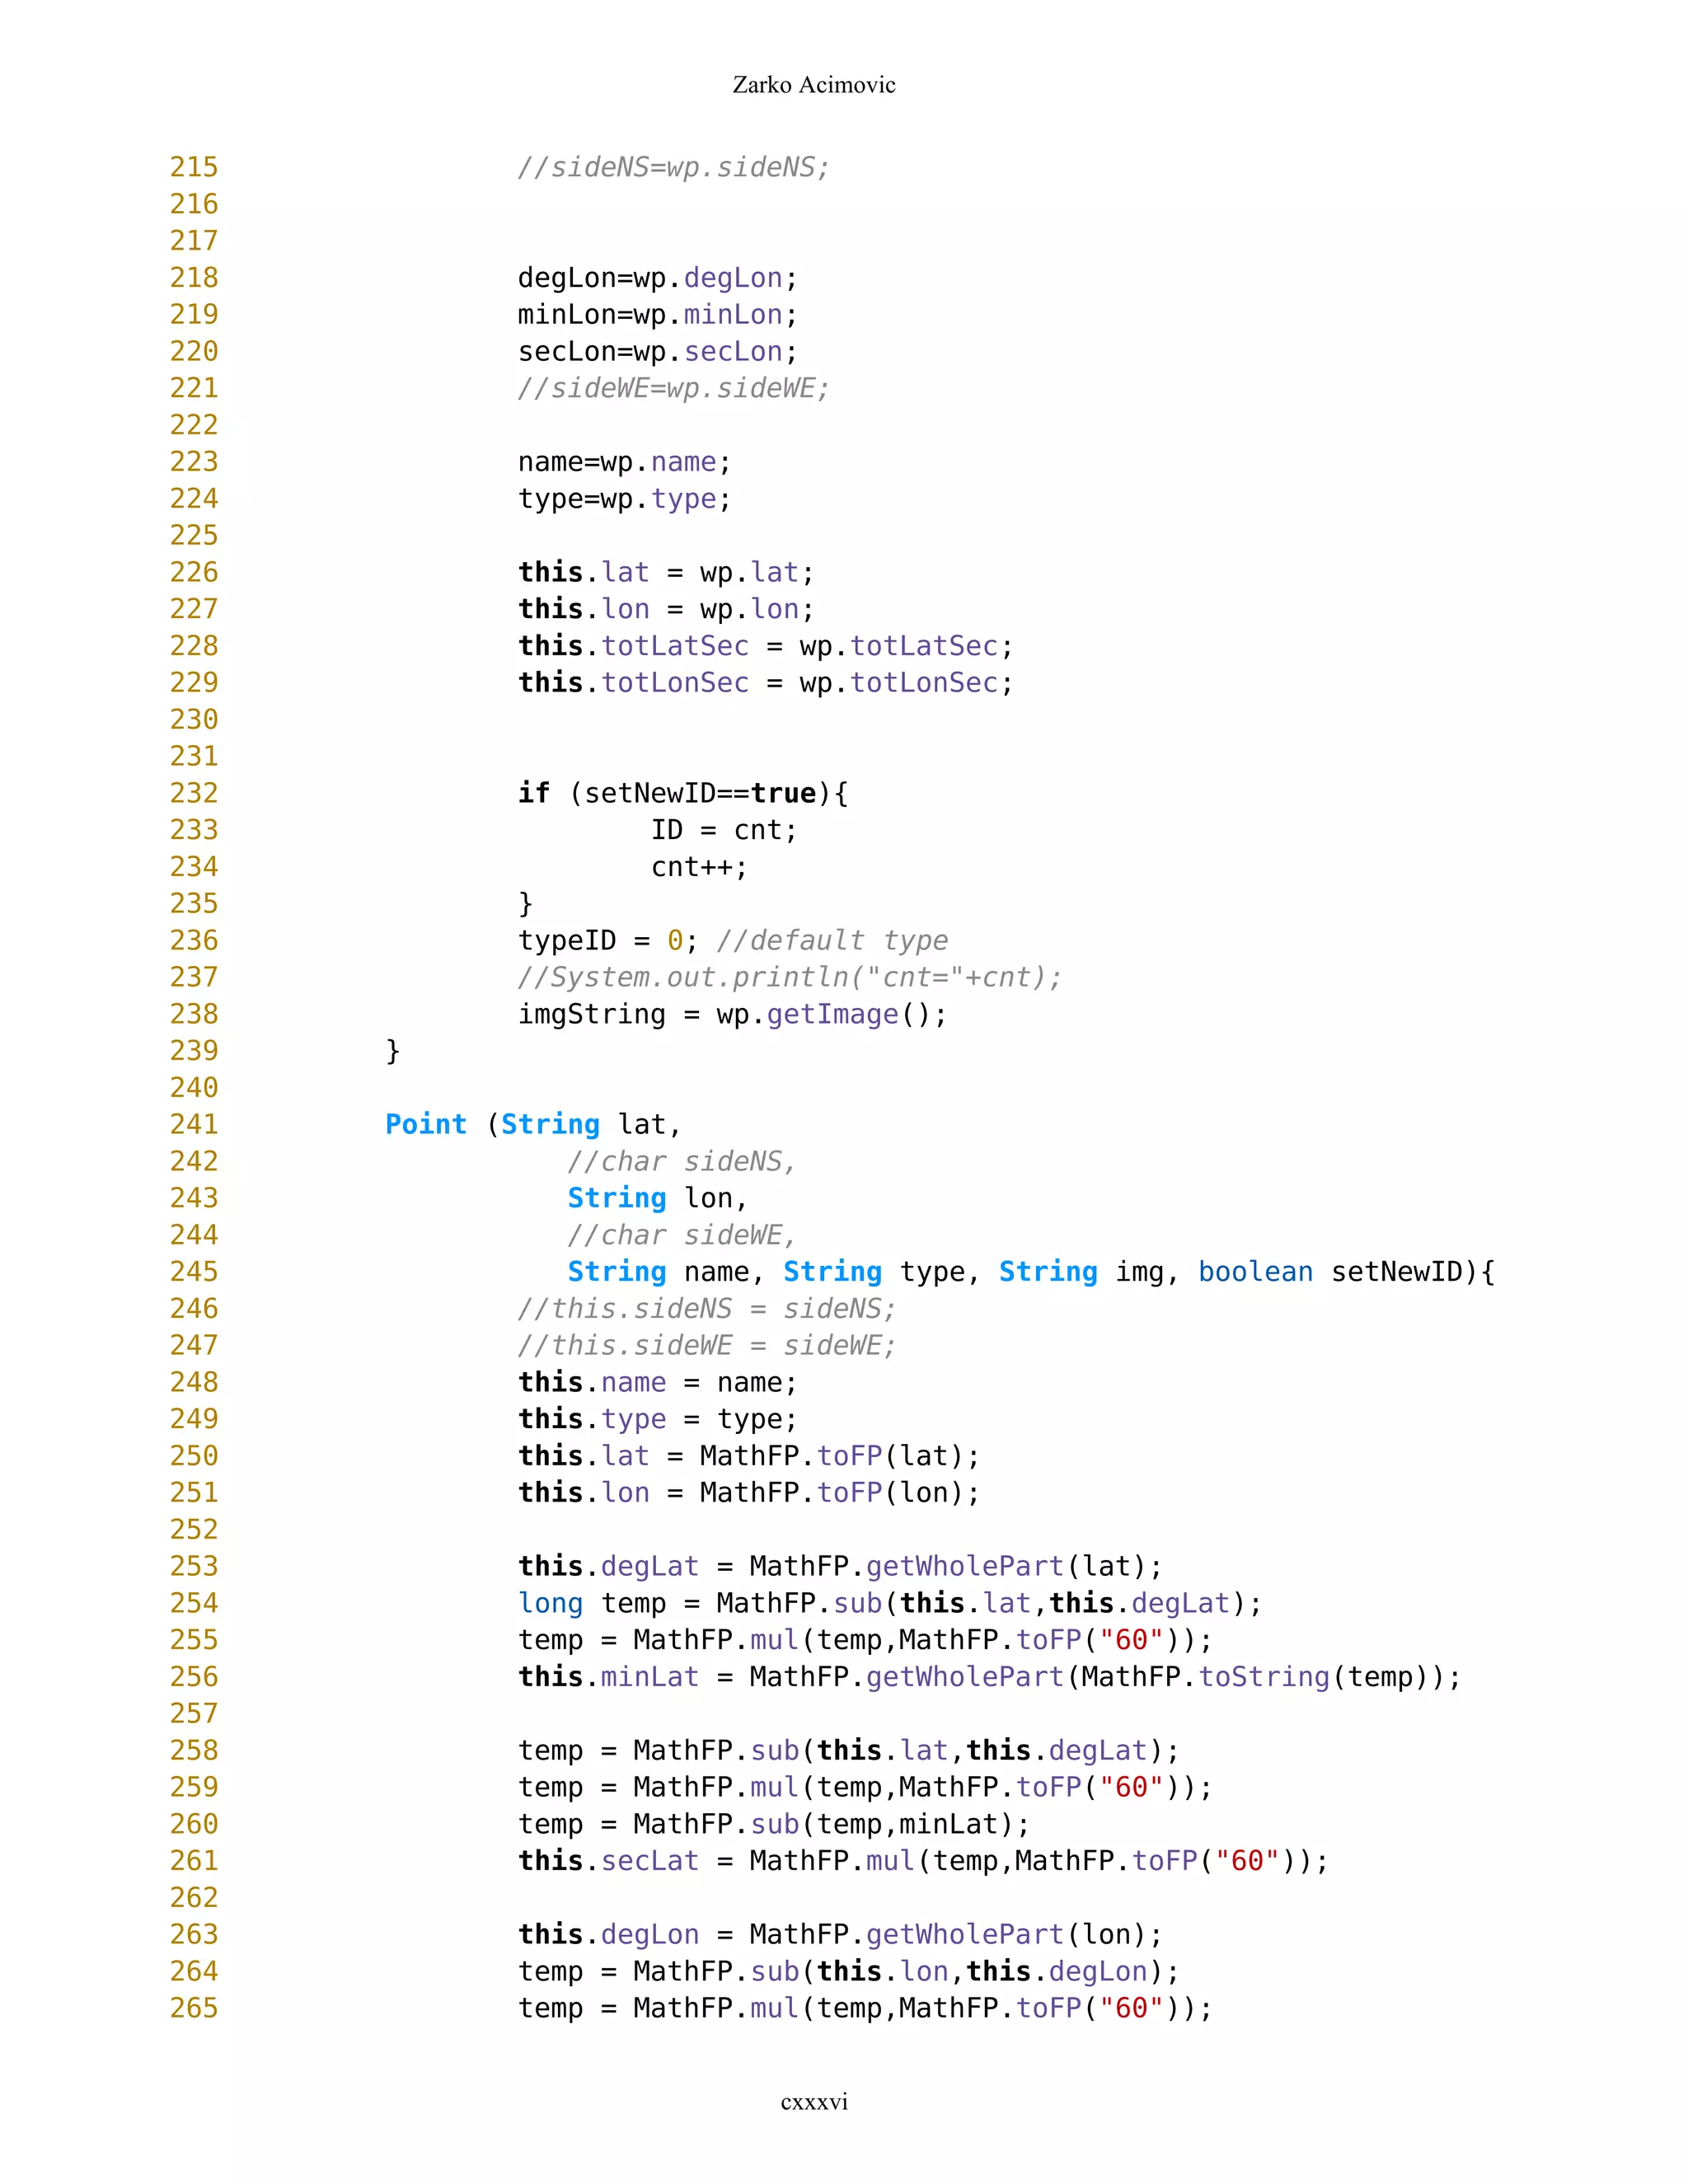Click page number cxxxvi in footer
The height and width of the screenshot is (2184, 1688).
pos(813,2101)
